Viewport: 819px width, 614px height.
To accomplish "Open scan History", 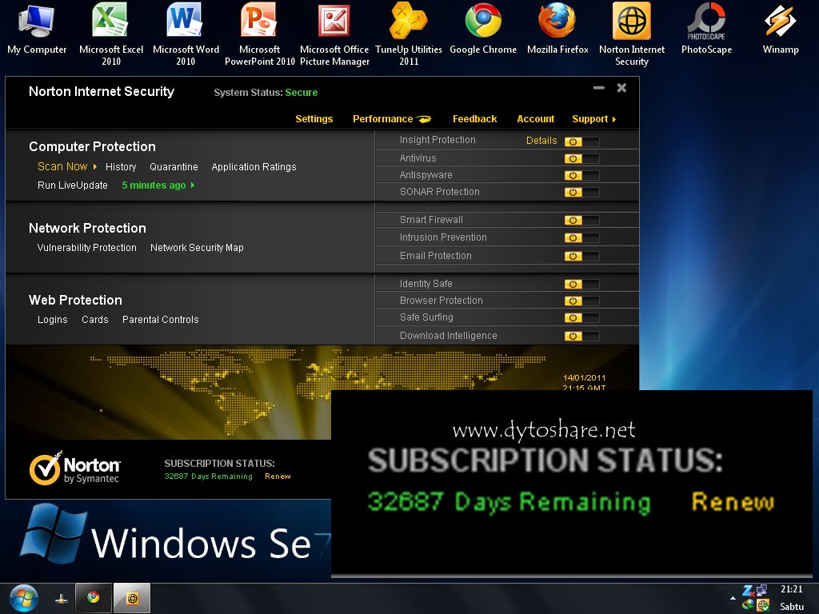I will point(121,167).
